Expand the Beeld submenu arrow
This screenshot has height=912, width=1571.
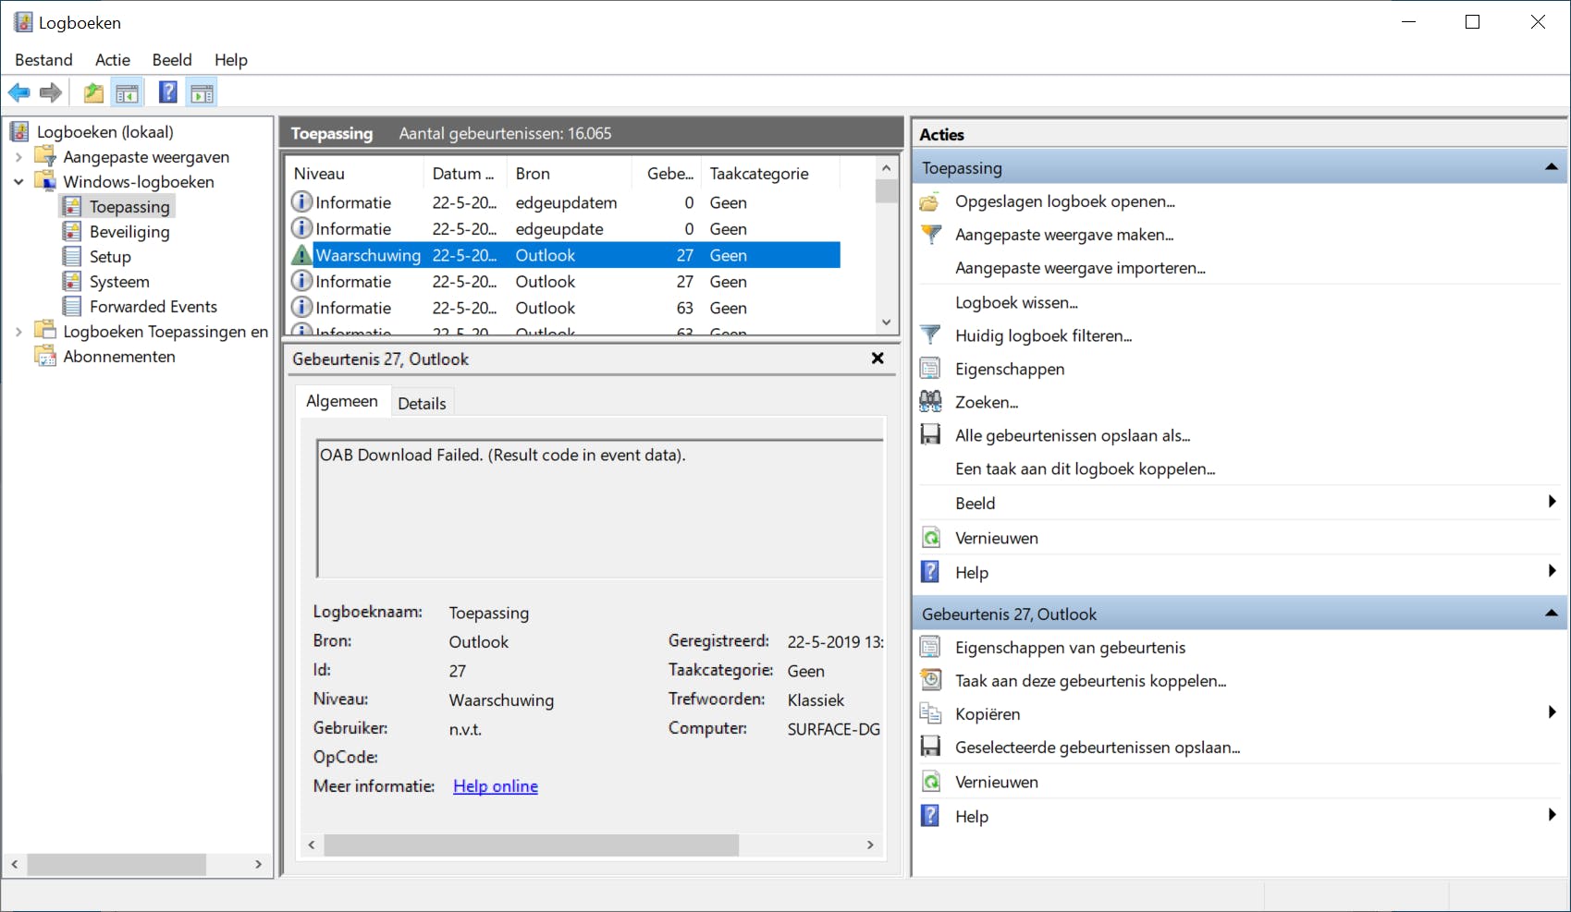click(1552, 502)
